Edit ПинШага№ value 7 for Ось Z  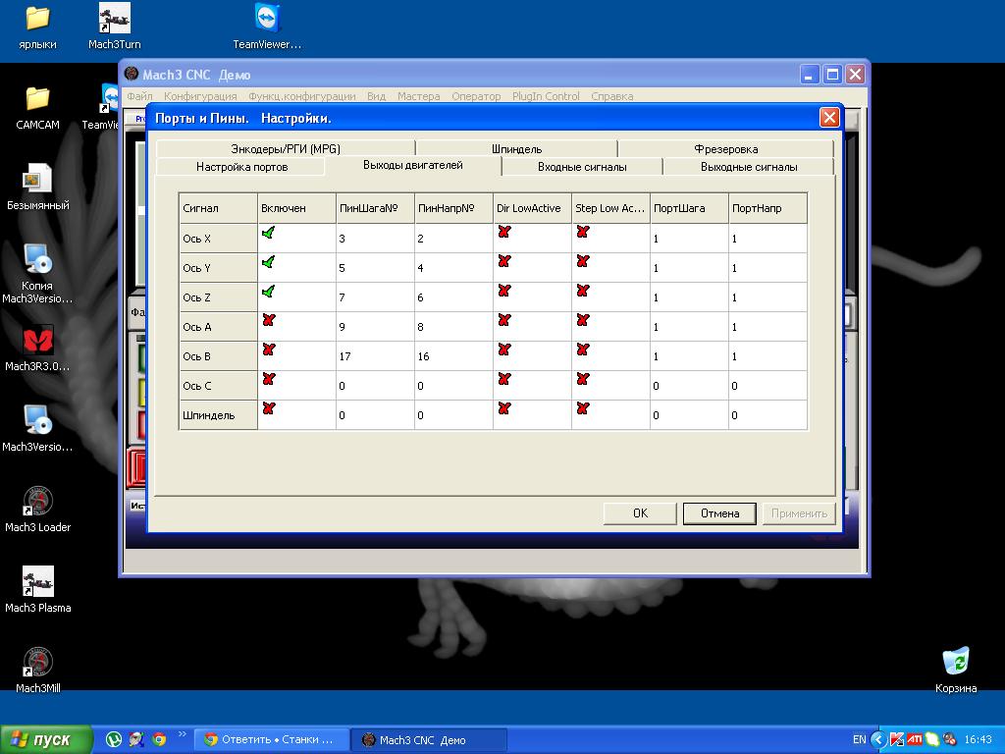[375, 297]
